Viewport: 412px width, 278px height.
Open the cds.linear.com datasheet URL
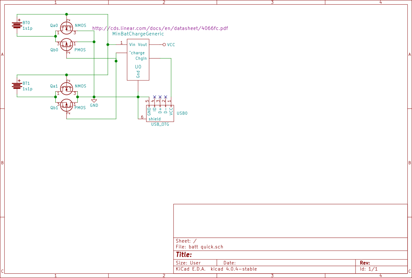(160, 28)
